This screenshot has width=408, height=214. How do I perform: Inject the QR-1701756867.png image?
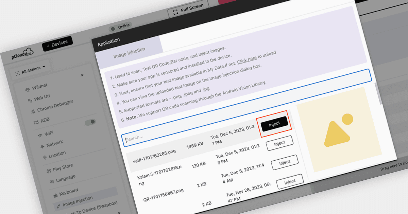[x=285, y=163]
